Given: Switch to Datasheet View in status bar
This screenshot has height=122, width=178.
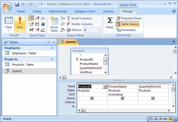Looking at the screenshot, I should 151,119.
